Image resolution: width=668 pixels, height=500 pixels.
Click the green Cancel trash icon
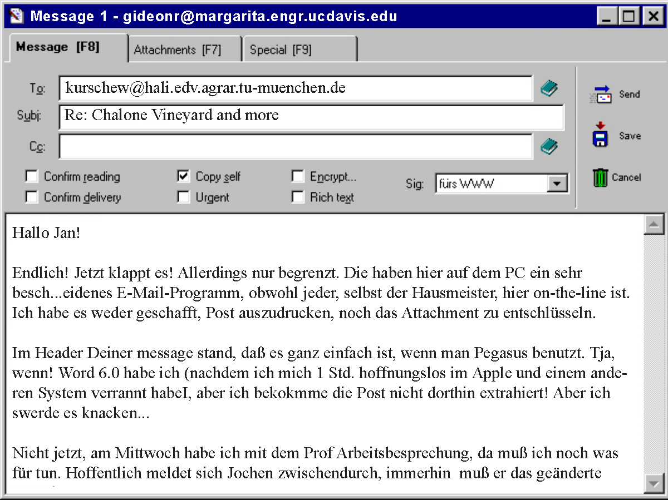(x=600, y=177)
